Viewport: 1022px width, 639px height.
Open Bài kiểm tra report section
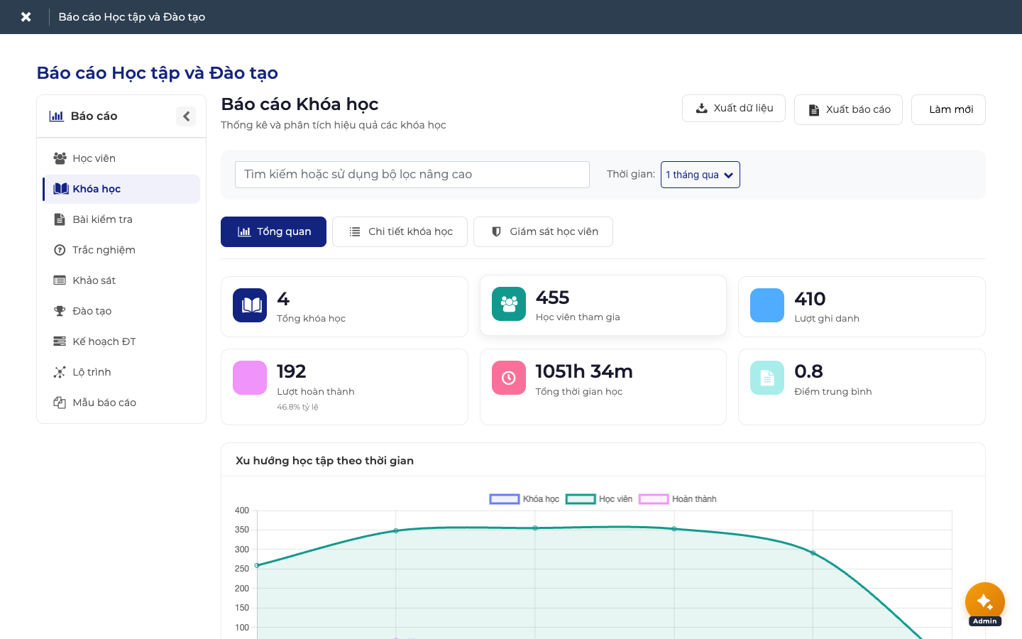coord(121,219)
